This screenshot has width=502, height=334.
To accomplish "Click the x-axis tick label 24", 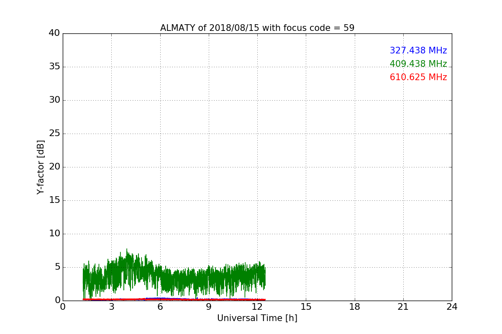I will pyautogui.click(x=452, y=307).
